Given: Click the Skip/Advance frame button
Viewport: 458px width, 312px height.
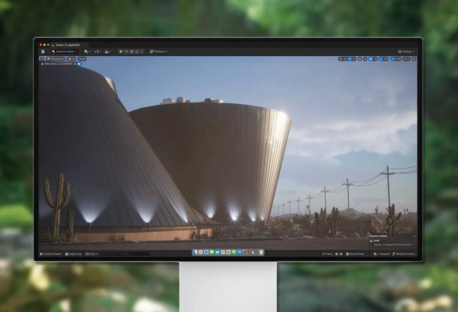Looking at the screenshot, I should pyautogui.click(x=126, y=52).
